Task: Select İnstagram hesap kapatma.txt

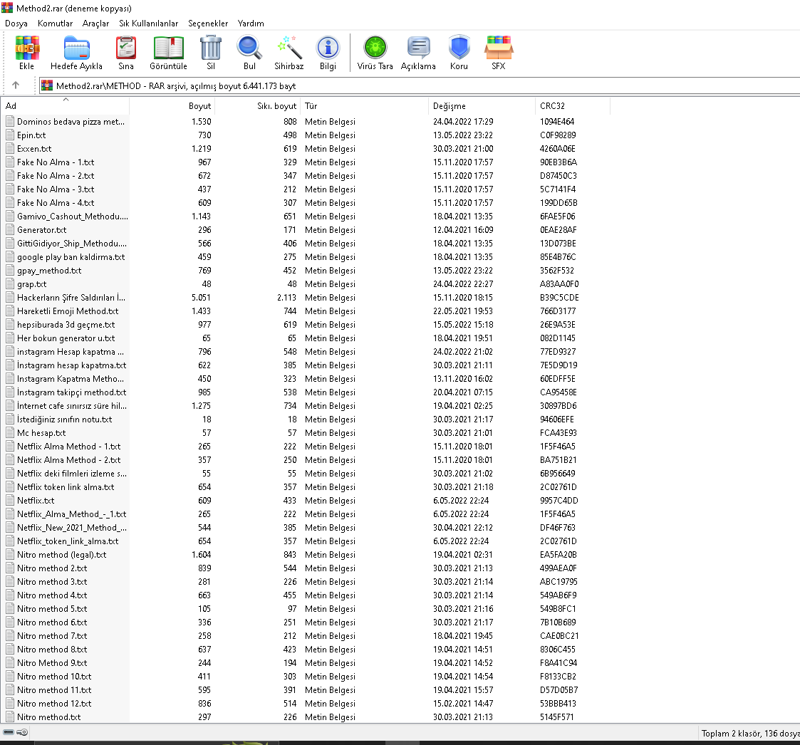Action: pos(71,365)
